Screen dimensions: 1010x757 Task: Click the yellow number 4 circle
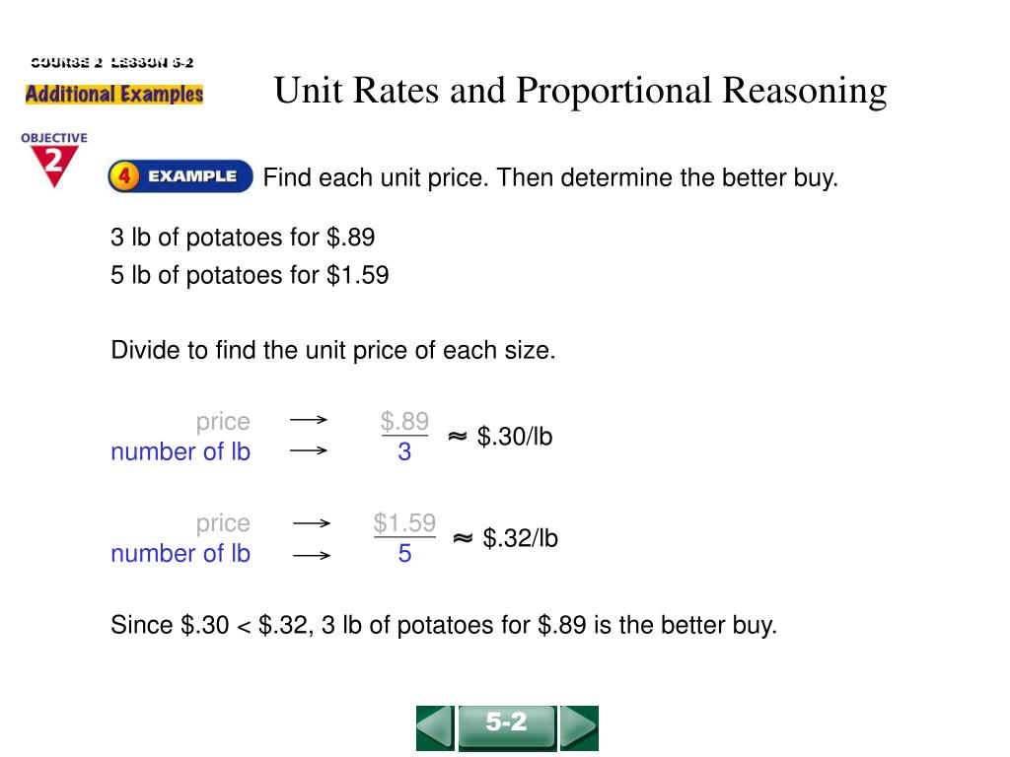click(124, 176)
